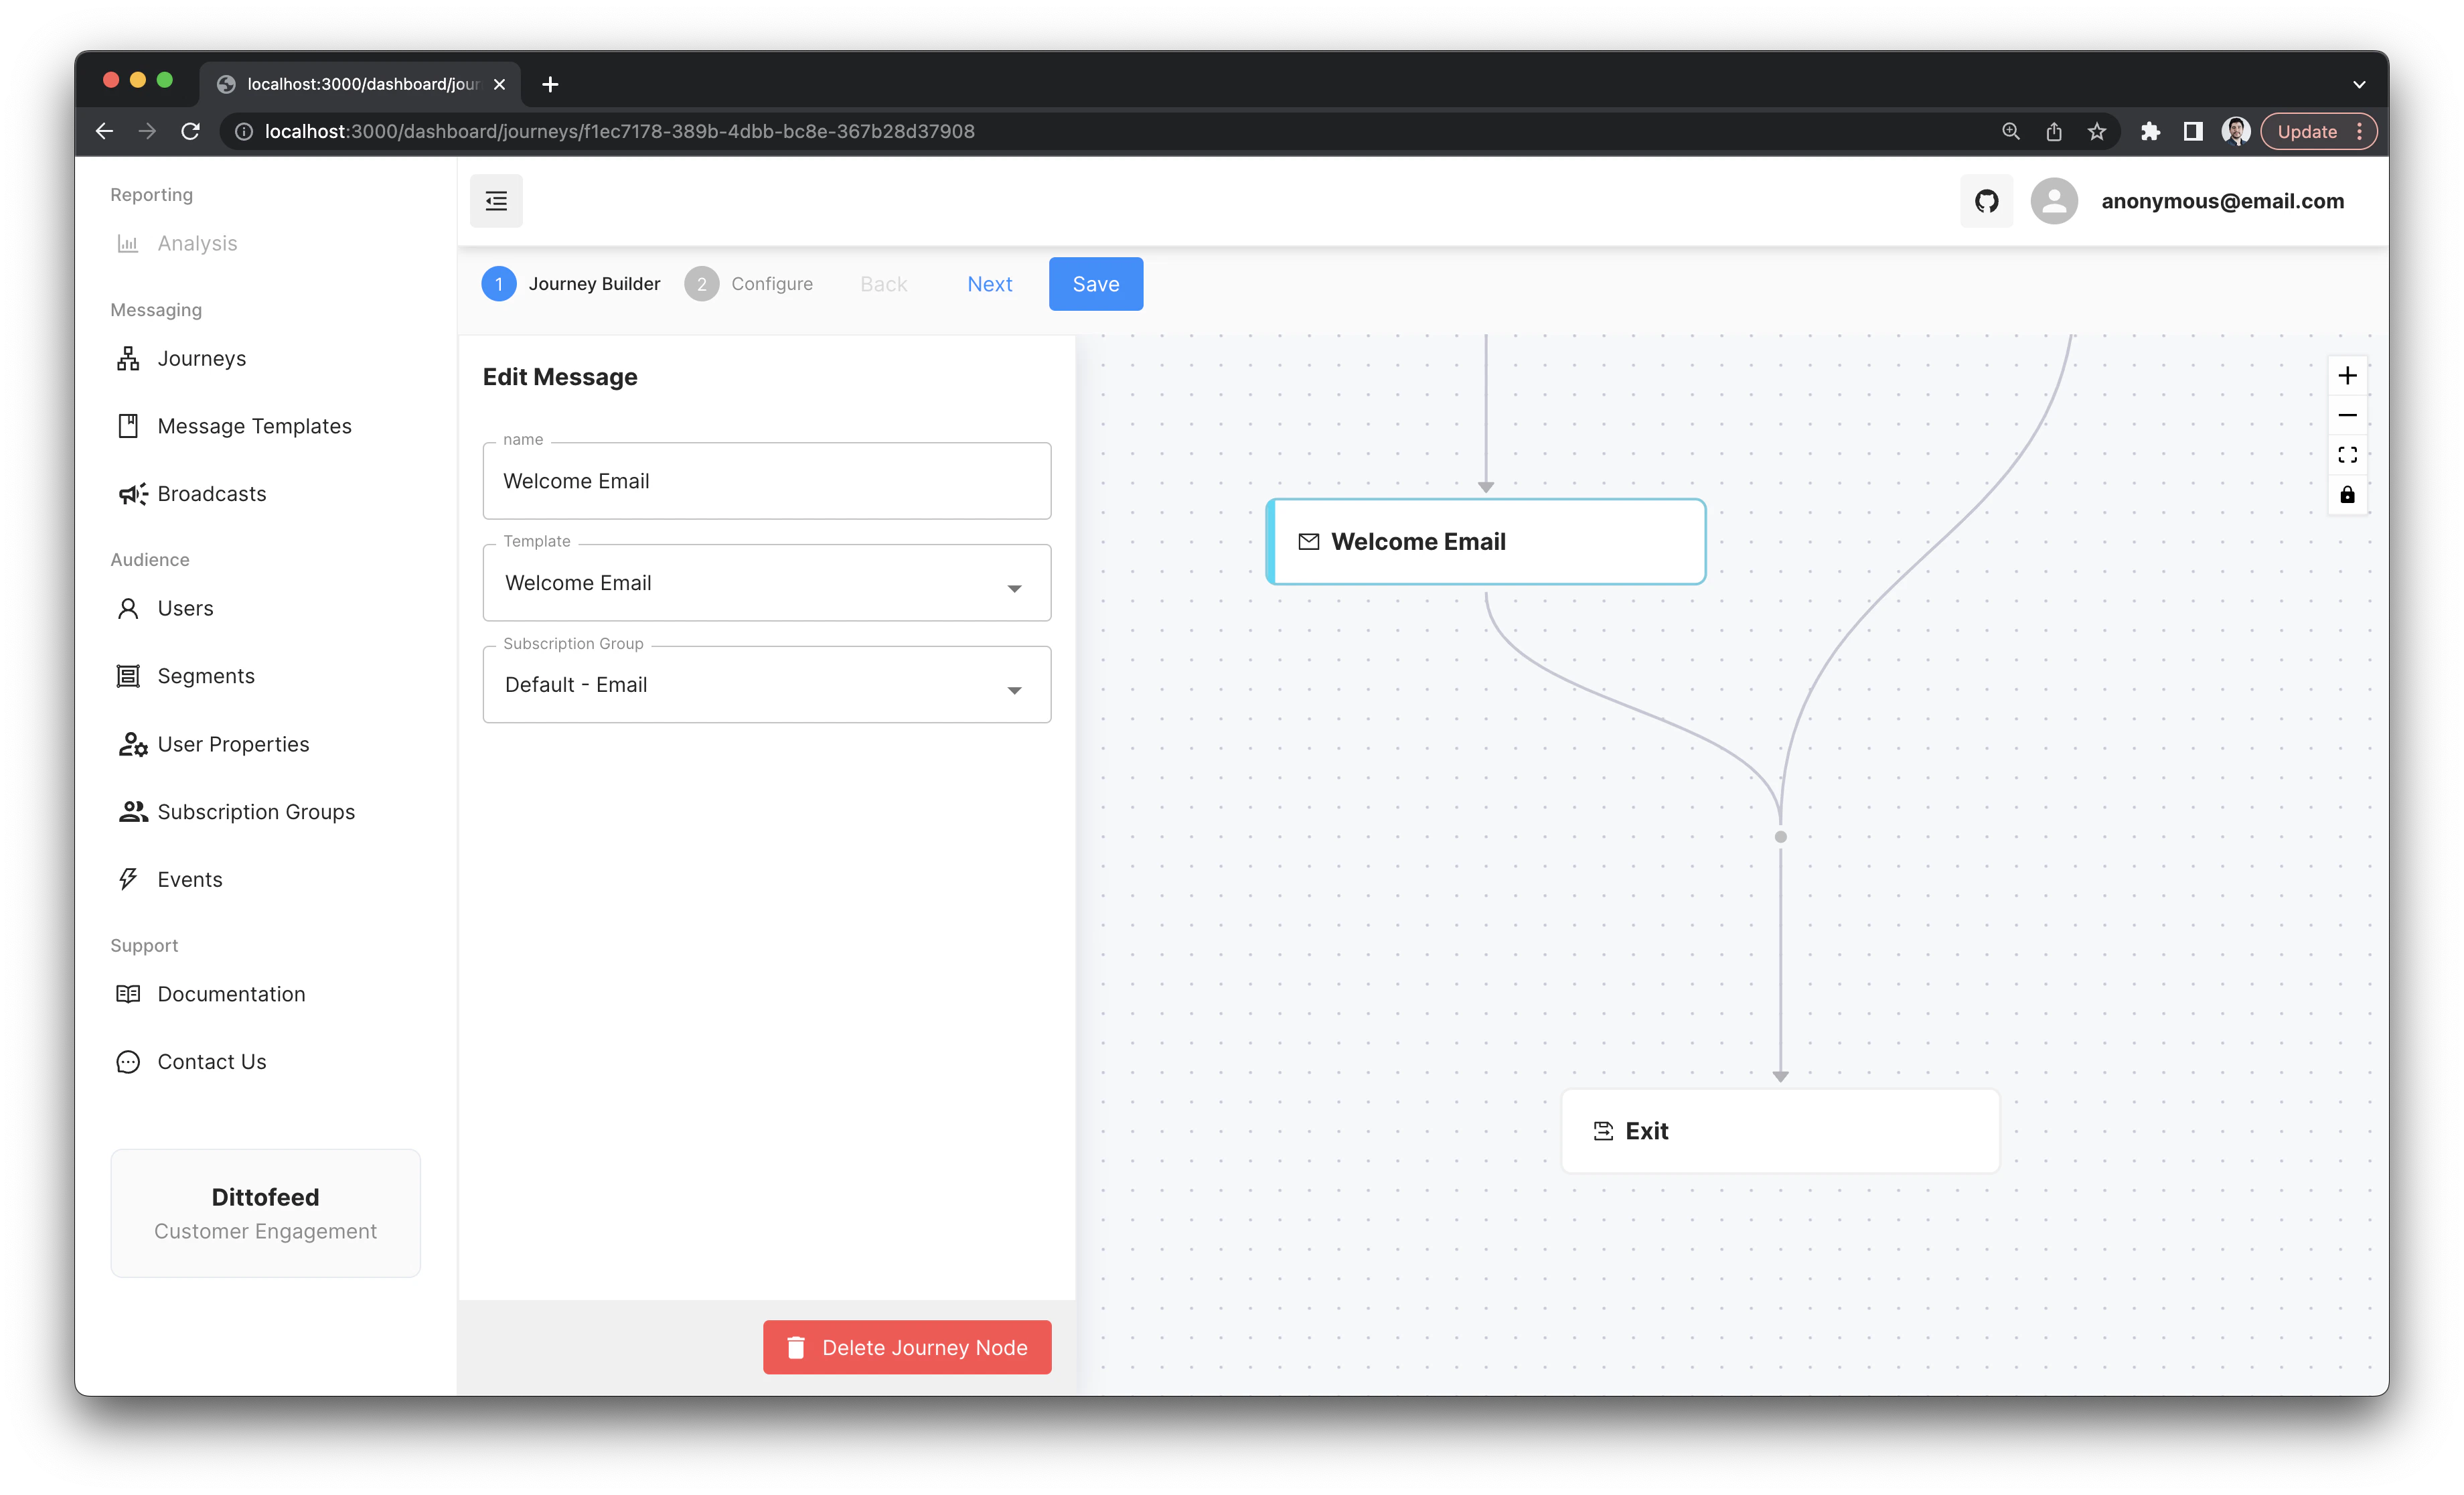The width and height of the screenshot is (2464, 1495).
Task: Delete the selected journey node
Action: pyautogui.click(x=906, y=1347)
